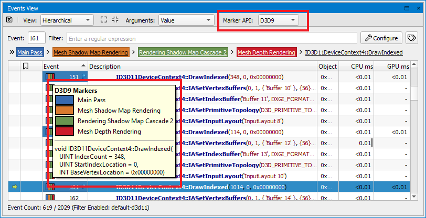Select Rendering Shadow Map Cascade 2 breadcrumb
Image resolution: width=426 pixels, height=218 pixels.
[183, 52]
